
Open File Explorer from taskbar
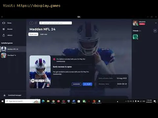click(x=48, y=101)
